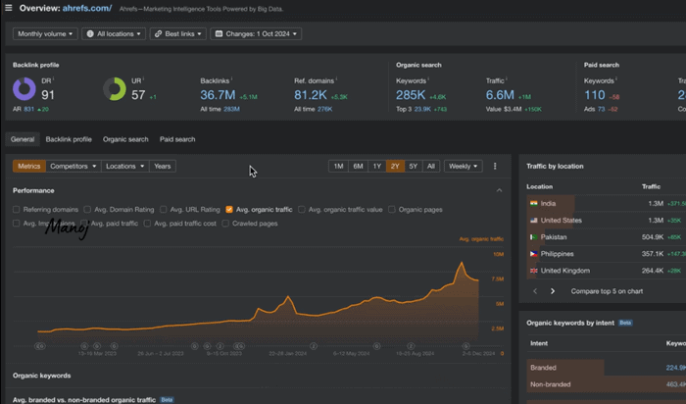686x404 pixels.
Task: Open the 36.7M backlinks value
Action: click(218, 95)
